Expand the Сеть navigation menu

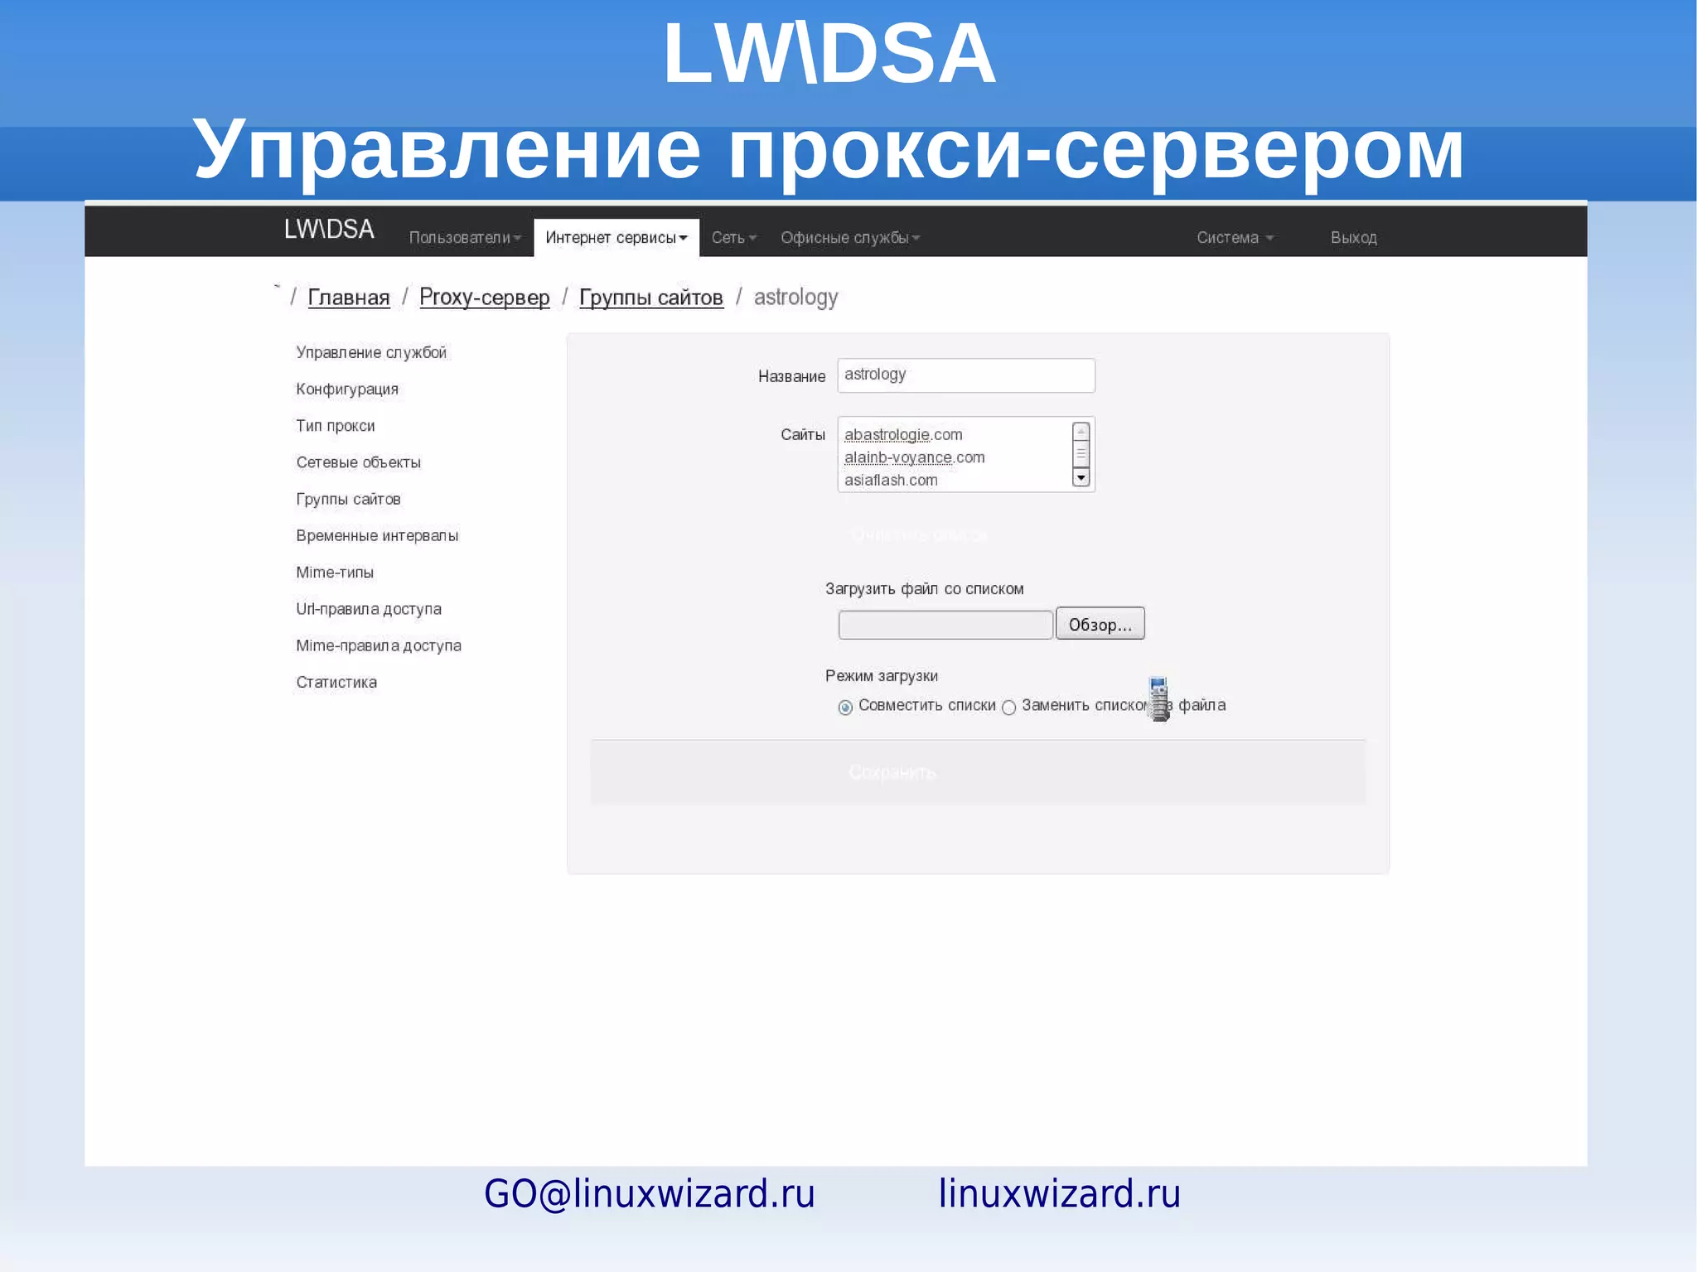click(734, 238)
